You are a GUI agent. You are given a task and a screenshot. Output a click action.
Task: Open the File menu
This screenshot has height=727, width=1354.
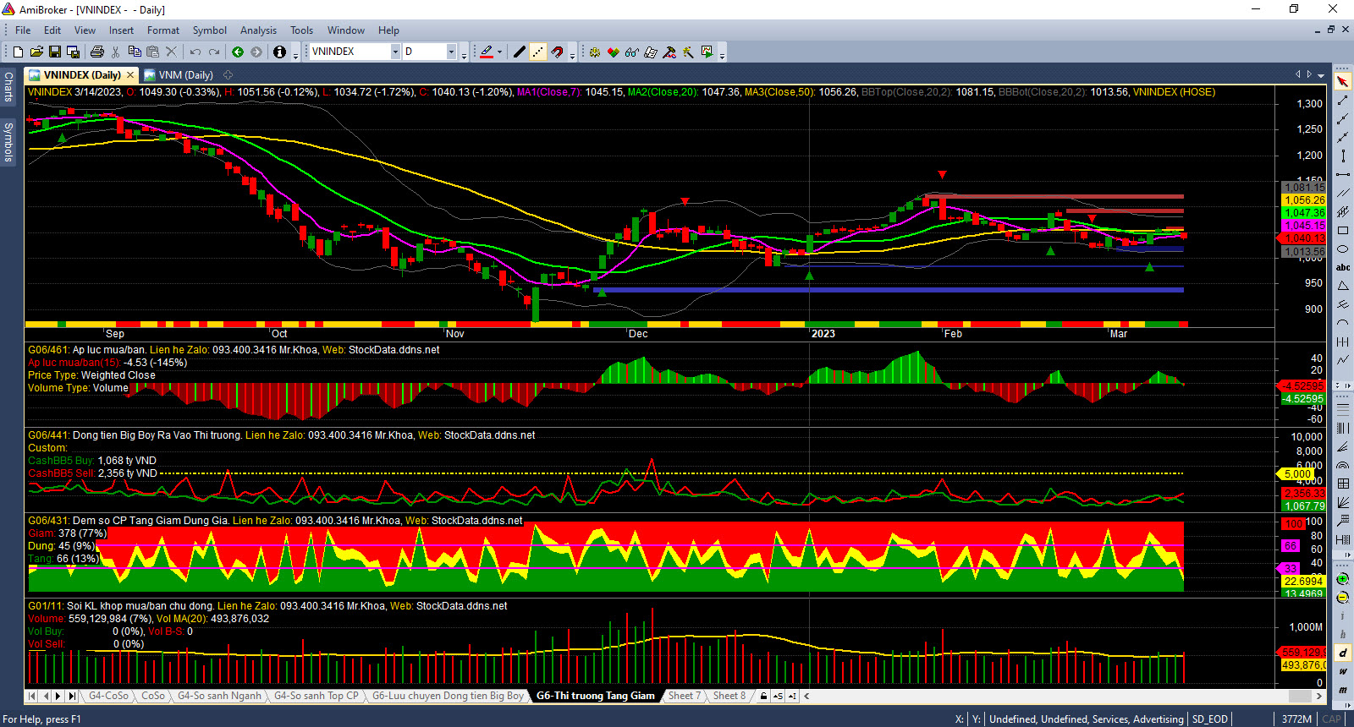pyautogui.click(x=23, y=30)
